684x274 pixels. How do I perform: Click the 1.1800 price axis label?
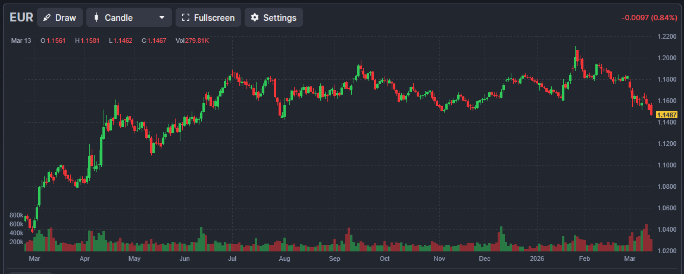tap(667, 79)
